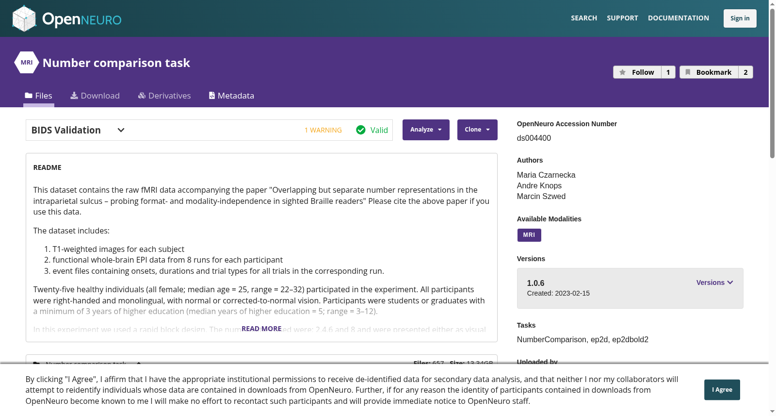Click the Download tray icon

(74, 96)
